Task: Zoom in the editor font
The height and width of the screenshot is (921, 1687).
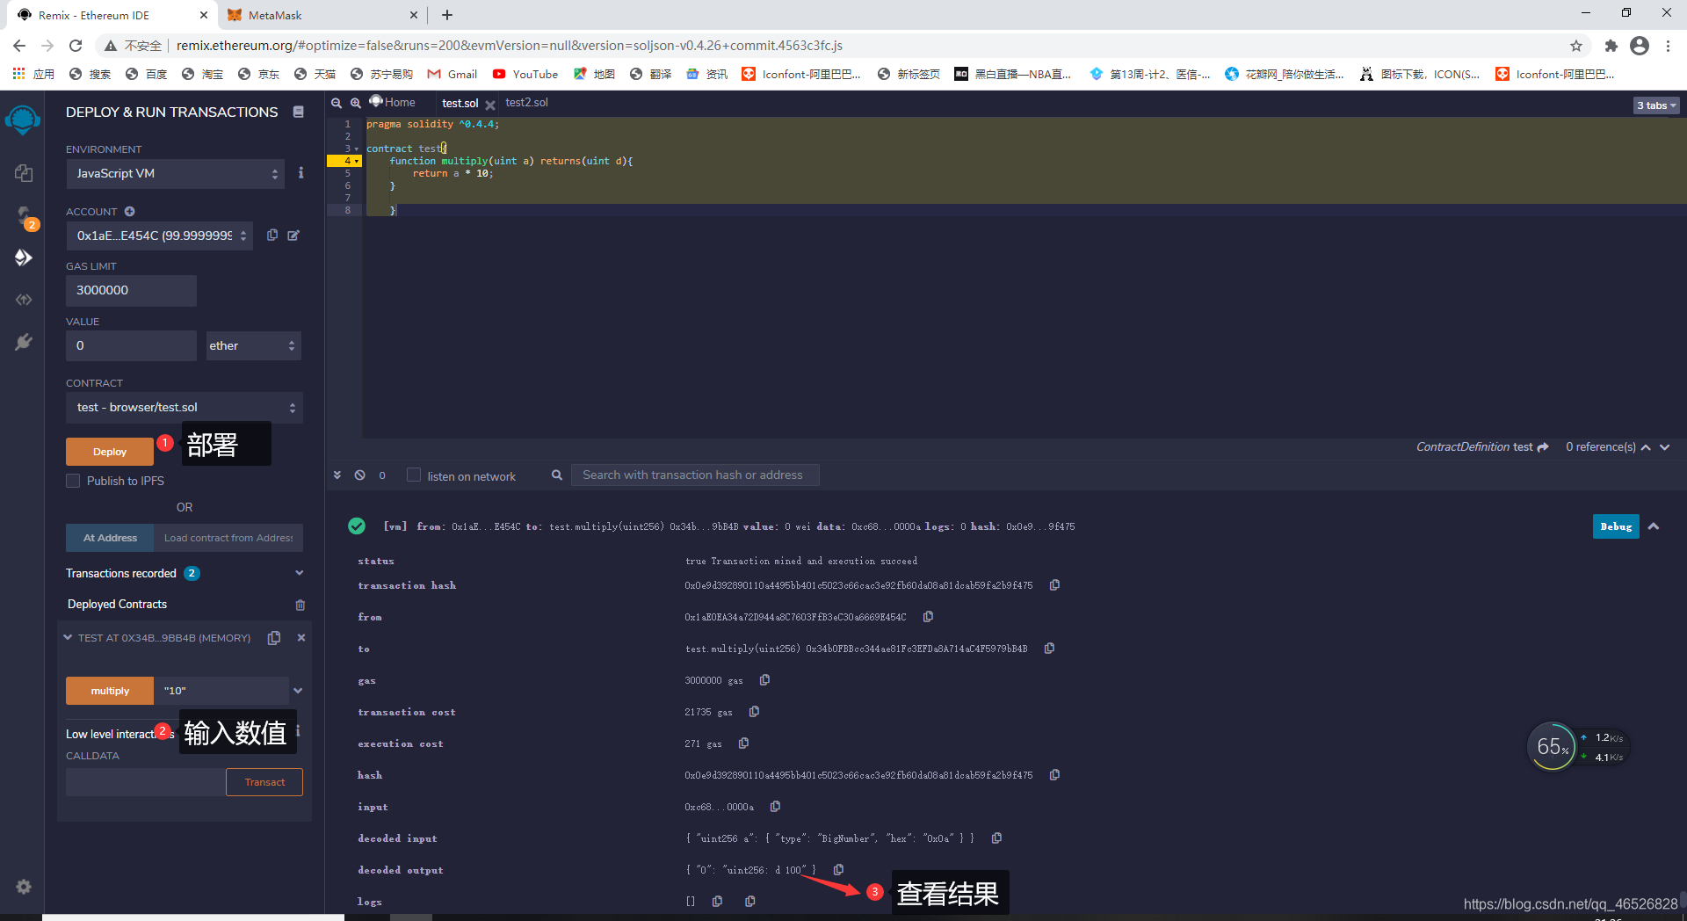Action: (356, 103)
